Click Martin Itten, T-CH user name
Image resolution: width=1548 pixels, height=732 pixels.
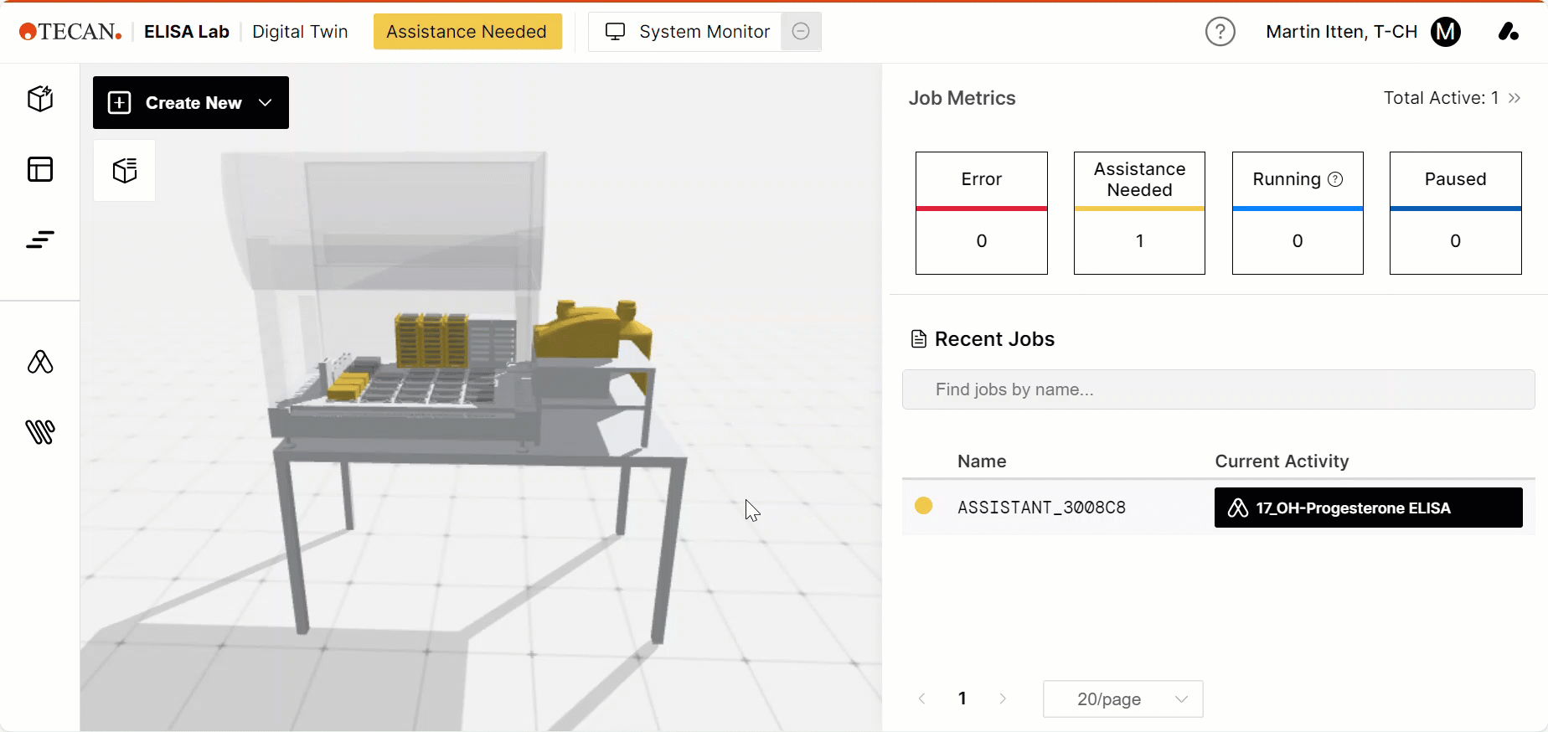coord(1341,32)
